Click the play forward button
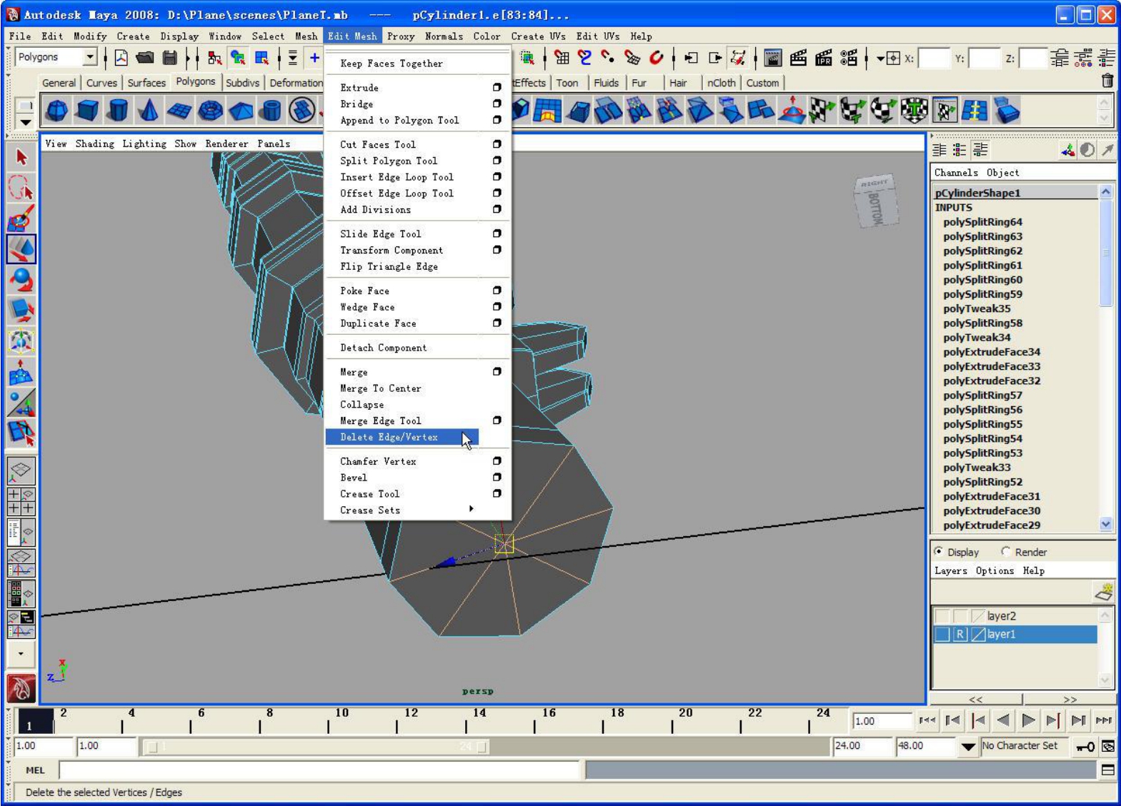 click(x=1027, y=720)
